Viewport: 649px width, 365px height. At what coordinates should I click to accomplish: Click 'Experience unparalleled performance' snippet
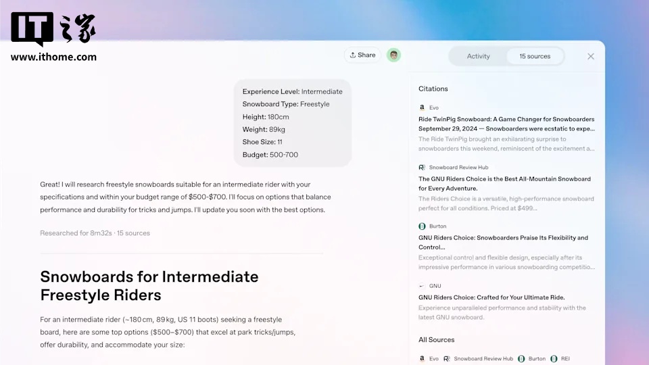(x=502, y=313)
